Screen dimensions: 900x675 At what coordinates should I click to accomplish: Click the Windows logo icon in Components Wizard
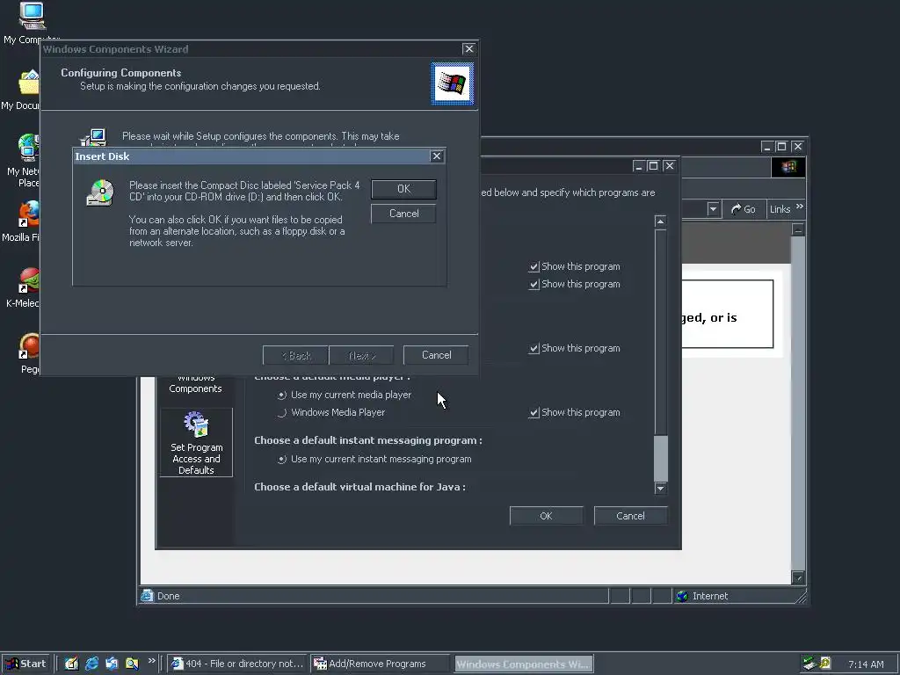453,83
